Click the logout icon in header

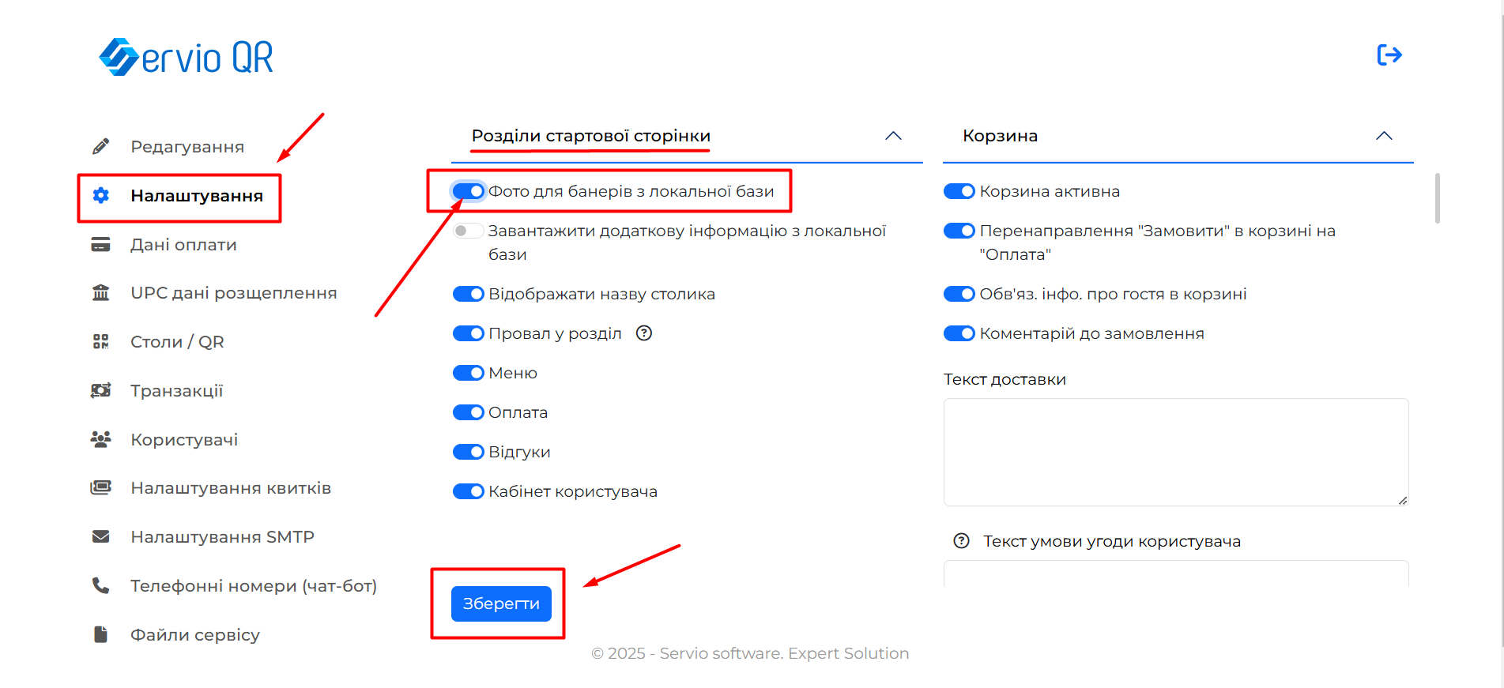[x=1389, y=55]
